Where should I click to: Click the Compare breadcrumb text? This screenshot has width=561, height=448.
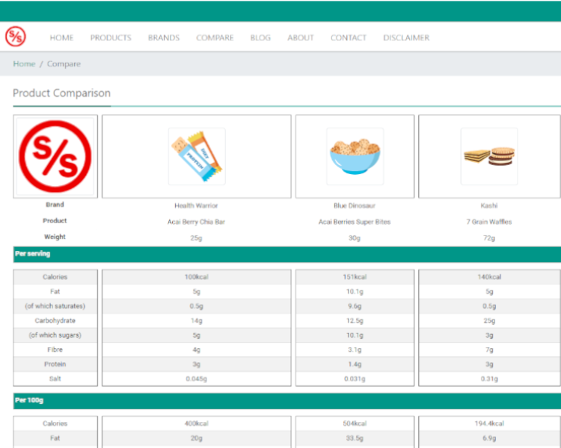click(x=64, y=64)
